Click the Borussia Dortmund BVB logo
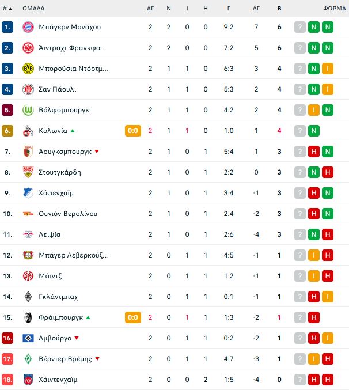The width and height of the screenshot is (349, 390). tap(28, 69)
